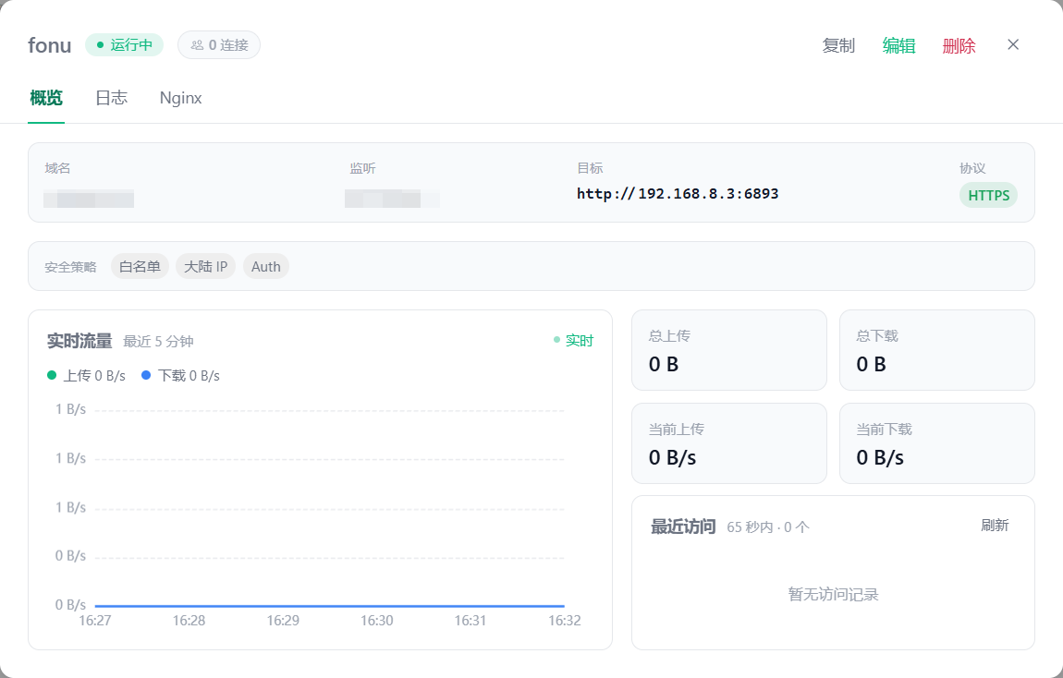Viewport: 1063px width, 678px height.
Task: Click the 总下载 stat card
Action: (937, 350)
